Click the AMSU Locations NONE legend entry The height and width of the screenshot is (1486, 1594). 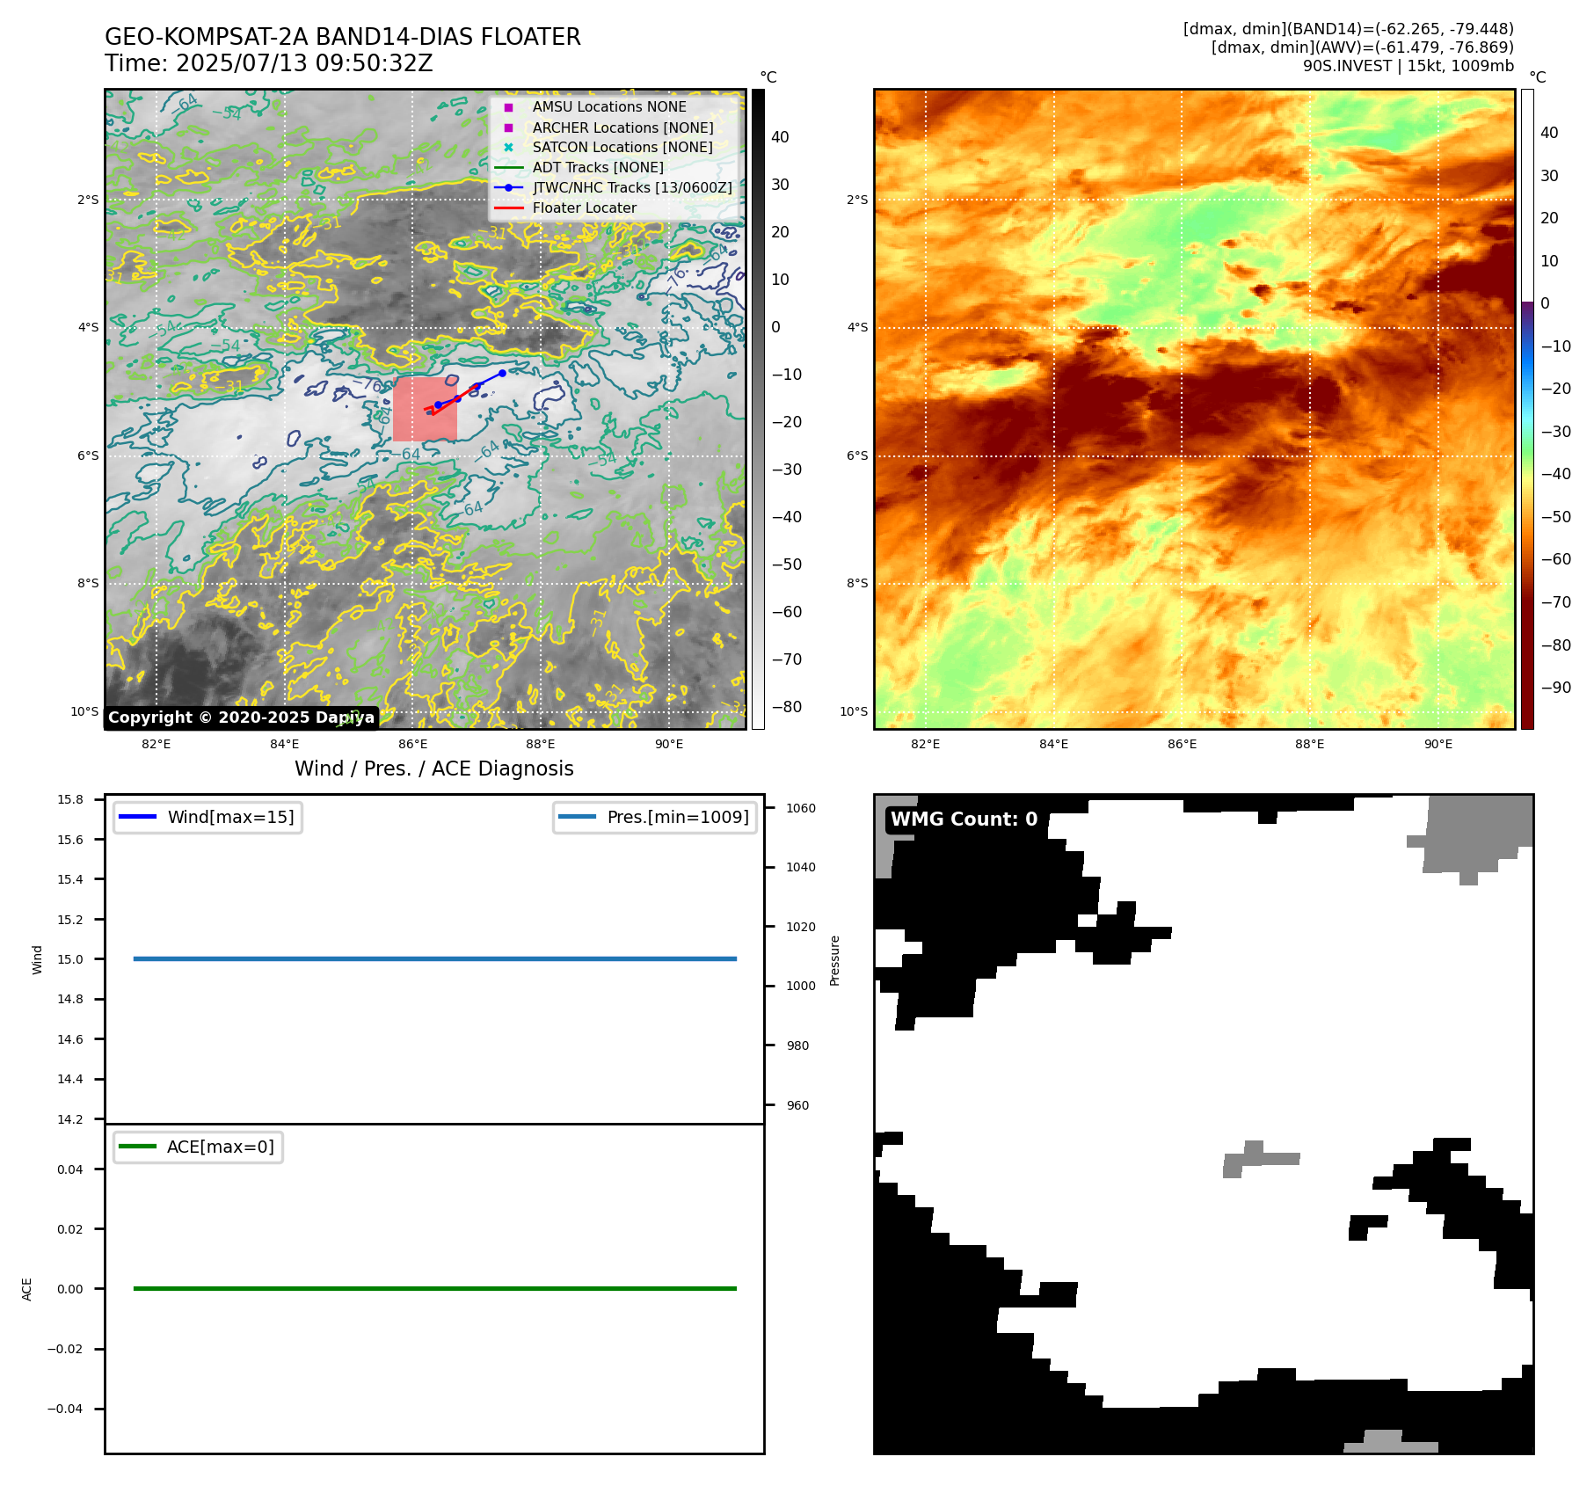tap(609, 106)
